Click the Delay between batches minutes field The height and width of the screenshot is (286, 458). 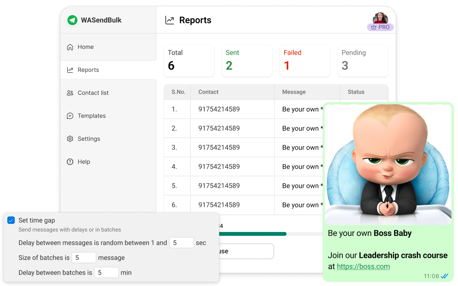tap(106, 273)
